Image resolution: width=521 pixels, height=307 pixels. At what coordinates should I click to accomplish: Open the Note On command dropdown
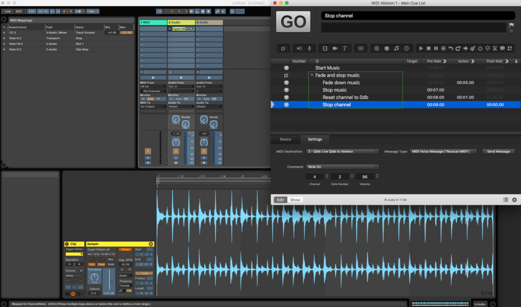click(x=342, y=167)
